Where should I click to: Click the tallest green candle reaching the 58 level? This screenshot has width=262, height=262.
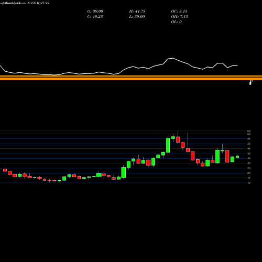point(168,145)
